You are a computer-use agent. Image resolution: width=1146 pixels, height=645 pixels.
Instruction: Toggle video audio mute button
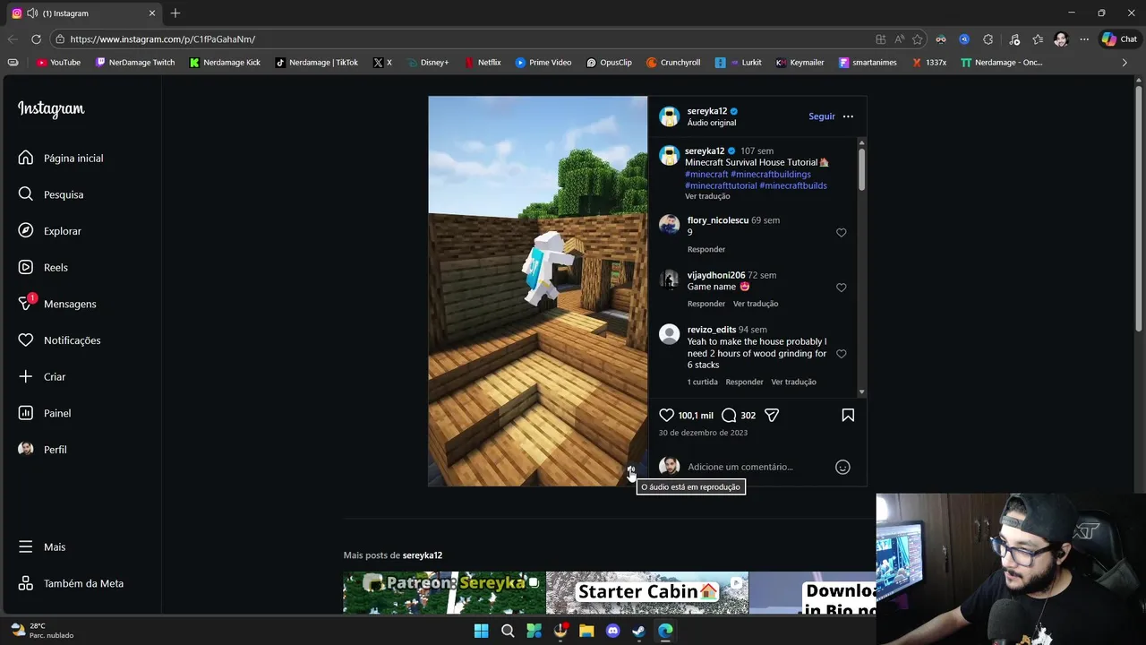[x=631, y=470]
